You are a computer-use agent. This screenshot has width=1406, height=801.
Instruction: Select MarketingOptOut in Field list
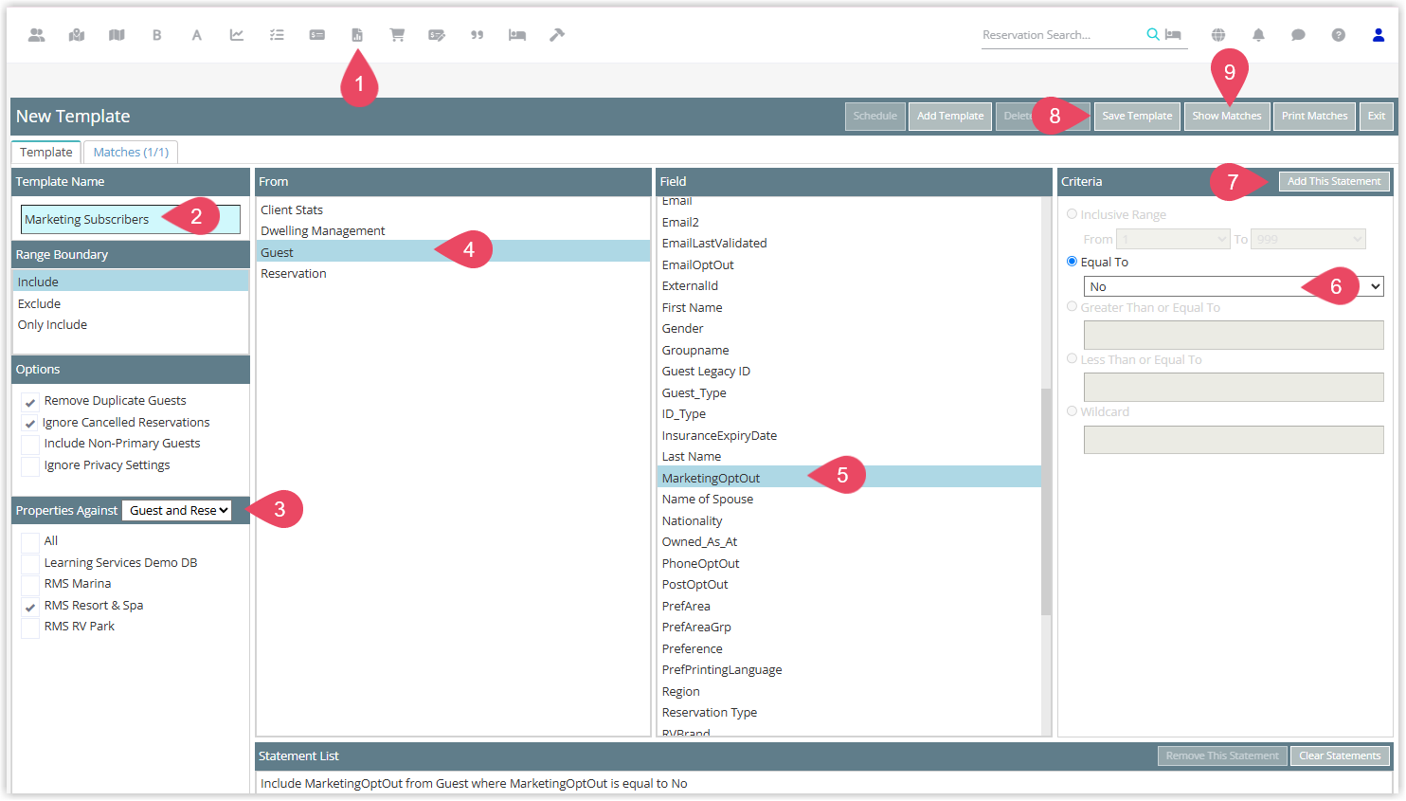pyautogui.click(x=849, y=478)
